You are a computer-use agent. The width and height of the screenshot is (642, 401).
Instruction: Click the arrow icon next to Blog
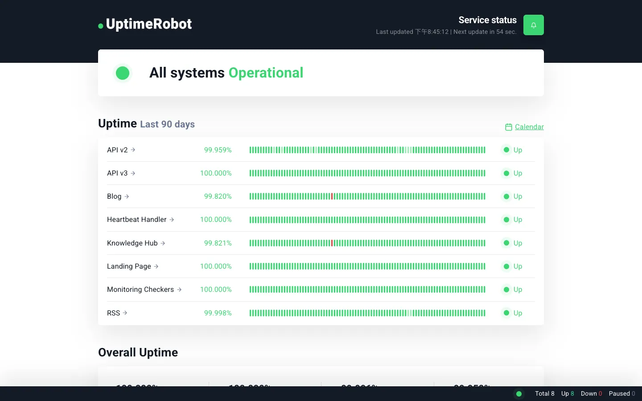pyautogui.click(x=127, y=196)
